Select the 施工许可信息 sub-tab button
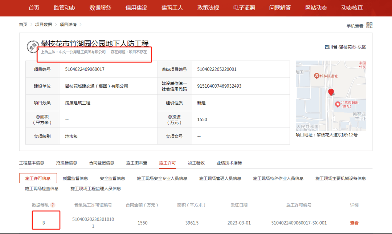This screenshot has height=234, width=392. pyautogui.click(x=38, y=178)
